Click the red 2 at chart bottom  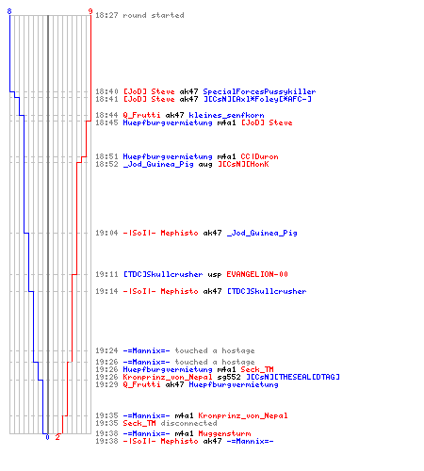click(57, 437)
